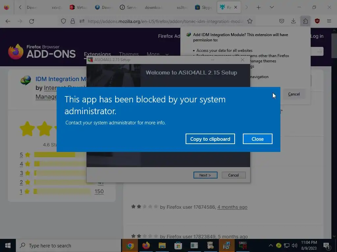This screenshot has width=337, height=252.
Task: Click ASIO4ALL icon in the taskbar
Action: click(243, 245)
